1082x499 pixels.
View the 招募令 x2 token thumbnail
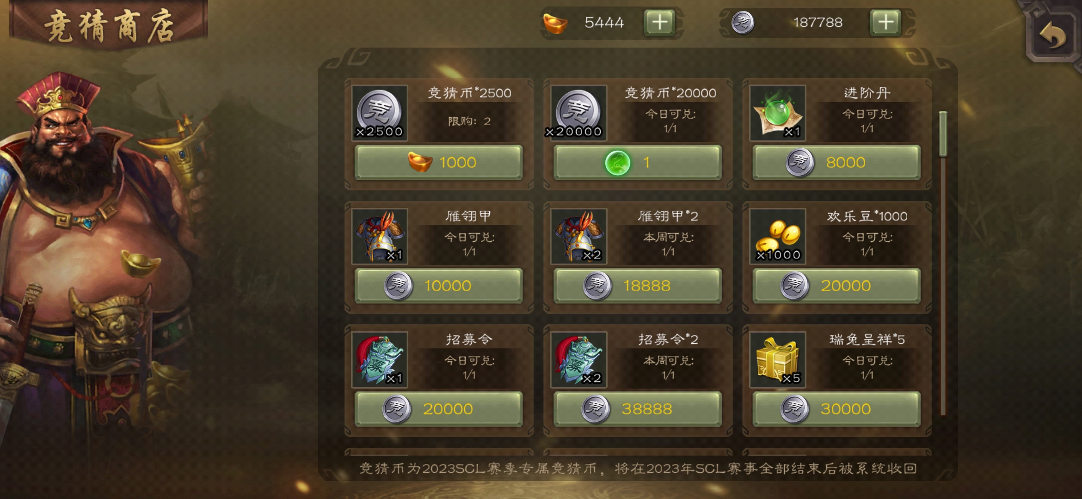coord(578,359)
